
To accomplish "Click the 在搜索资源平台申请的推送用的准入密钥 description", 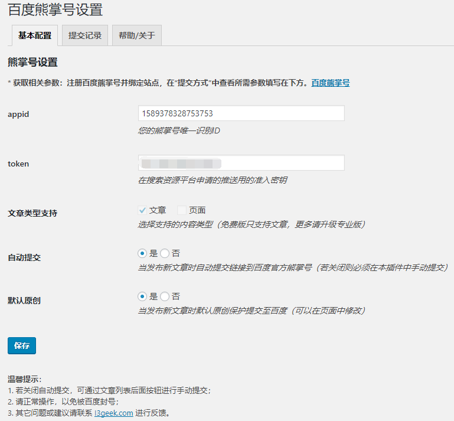I will [x=213, y=180].
